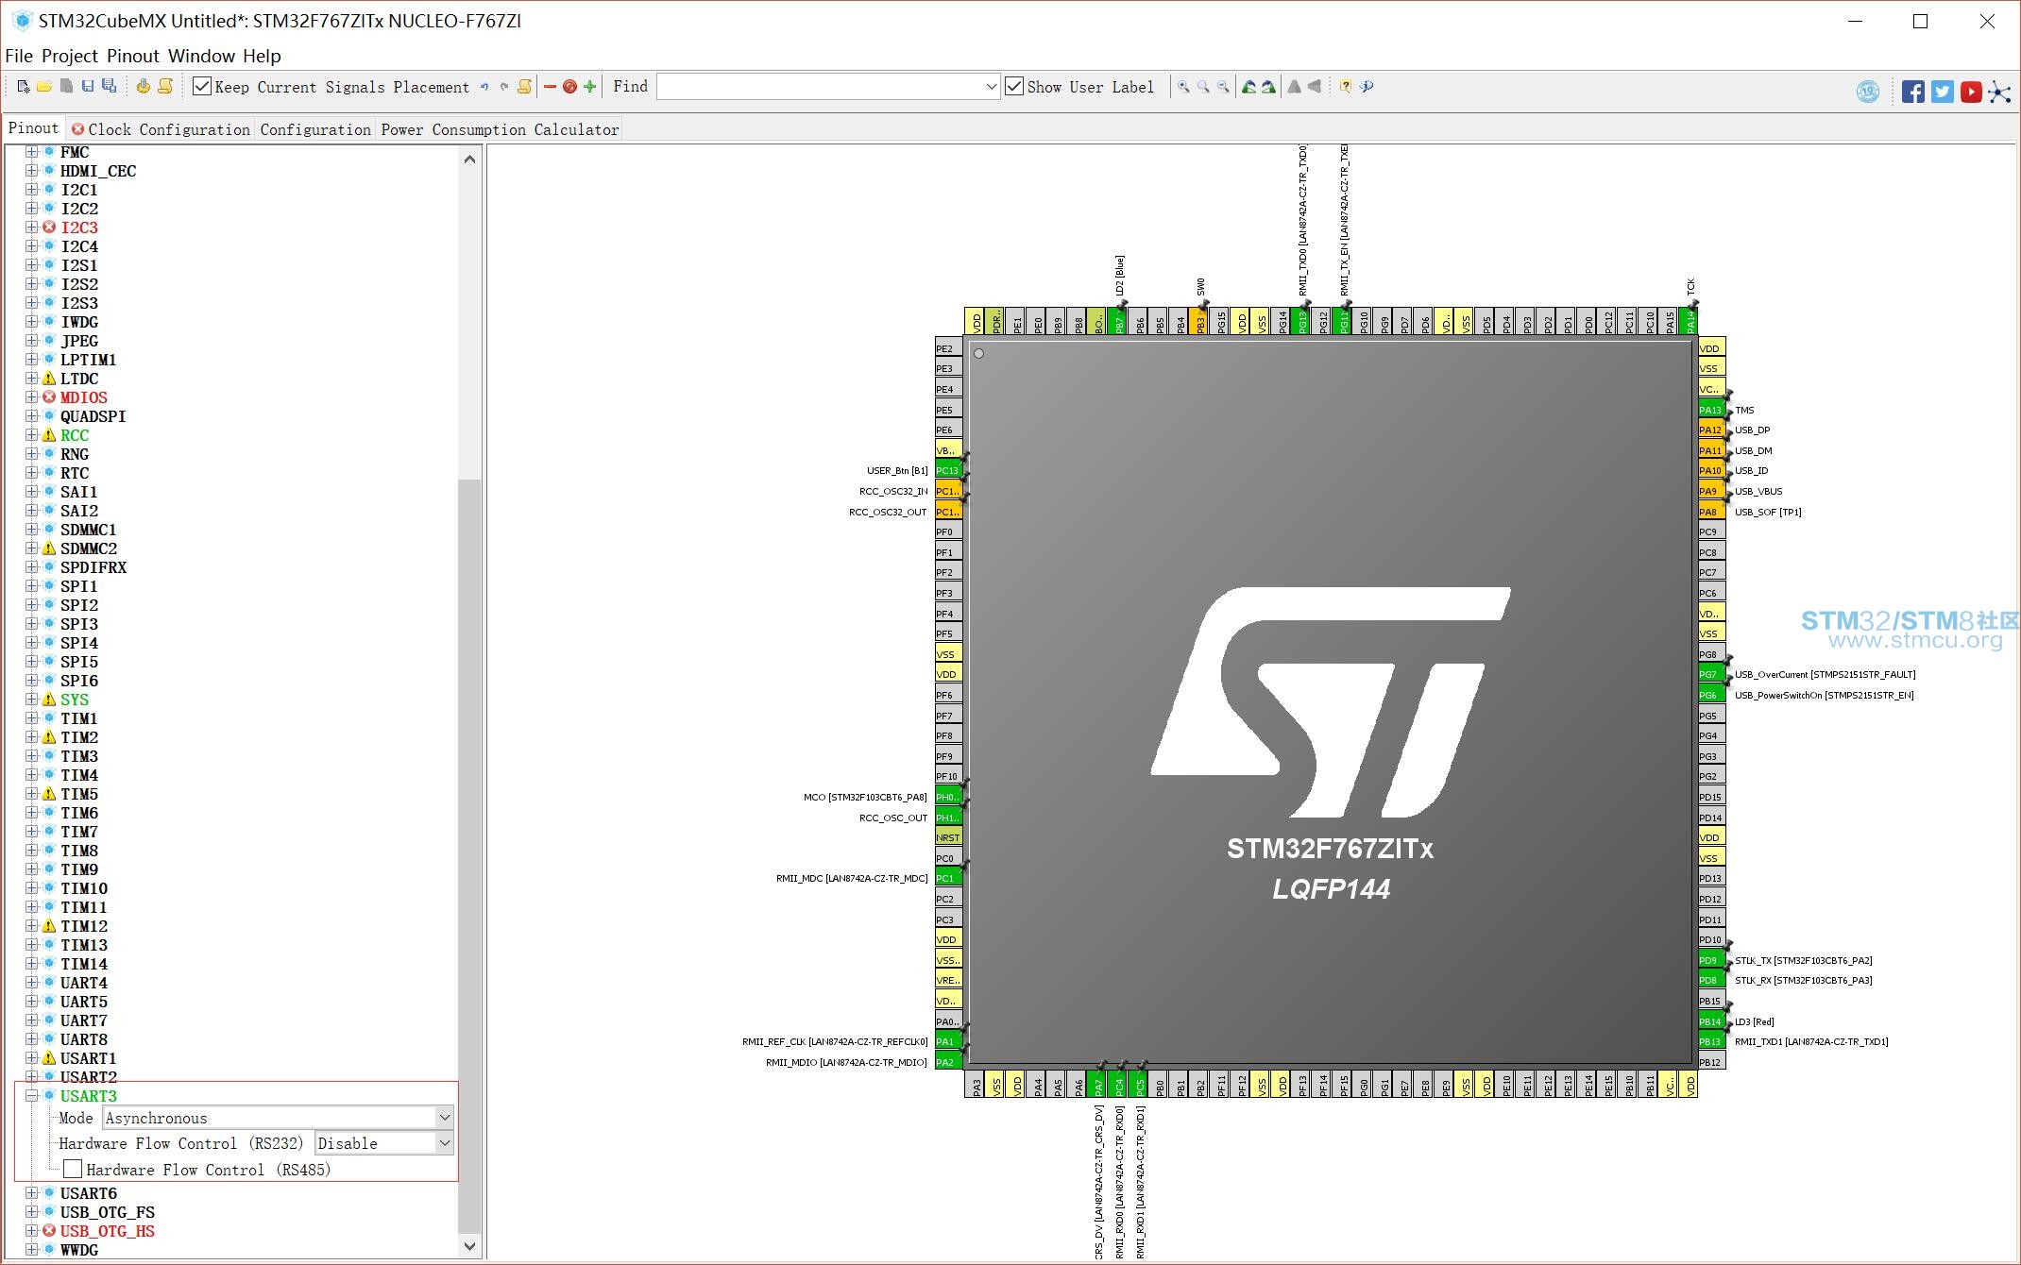Screen dimensions: 2021x1265
Task: Enable Hardware Flow Control (RS485) checkbox
Action: (73, 1170)
